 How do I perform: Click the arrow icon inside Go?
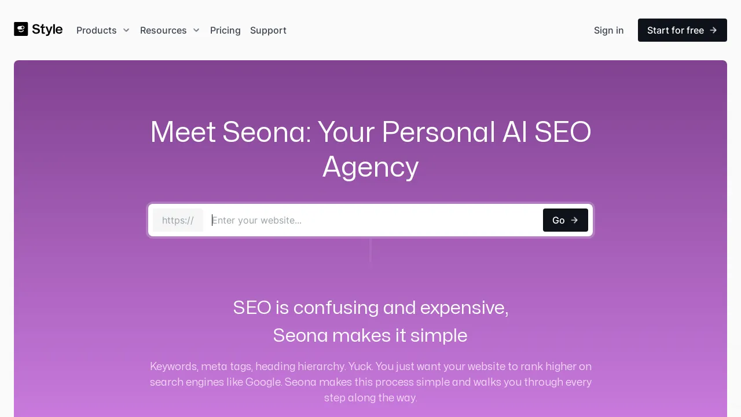tap(574, 220)
